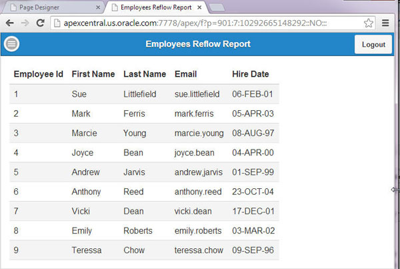Screen dimensions: 400x269
Task: Open the Chrome hamburger menu
Action: click(x=385, y=23)
